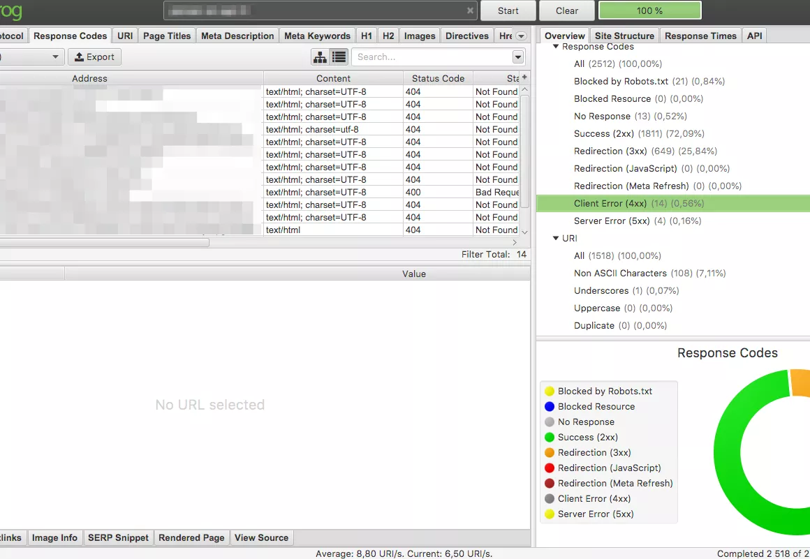810x559 pixels.
Task: Click into the Search input field
Action: [x=429, y=57]
